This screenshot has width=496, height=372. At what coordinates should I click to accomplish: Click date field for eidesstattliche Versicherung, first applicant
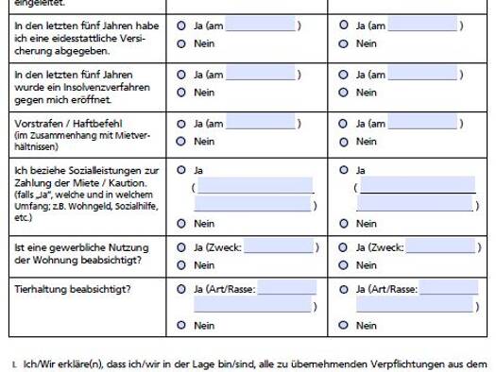(x=261, y=24)
